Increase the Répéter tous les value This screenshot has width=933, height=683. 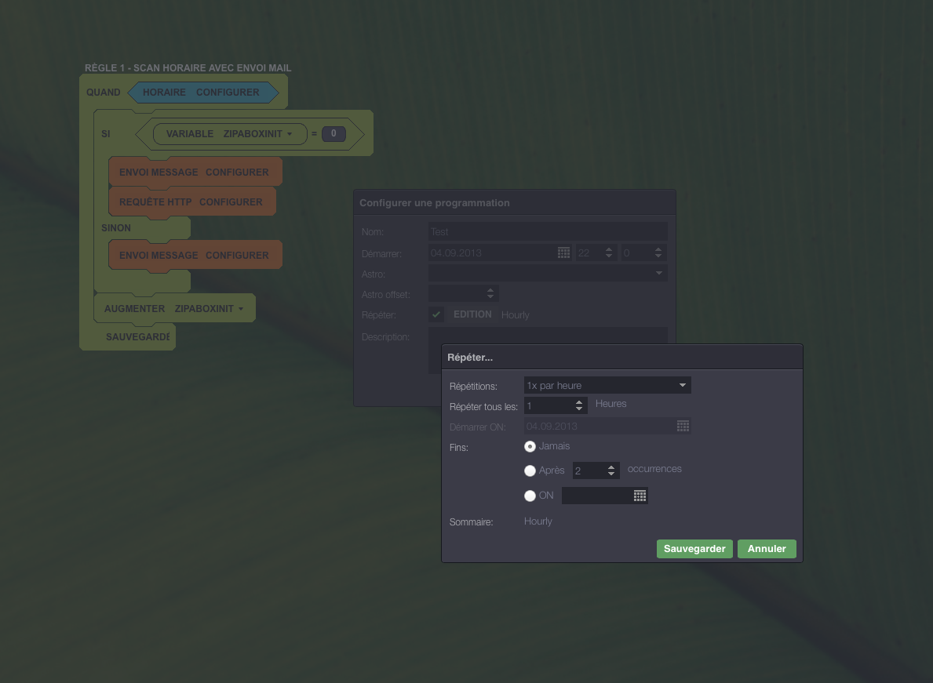[579, 402]
